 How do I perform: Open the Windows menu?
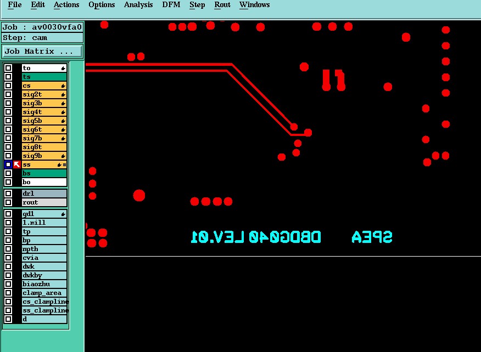point(255,5)
